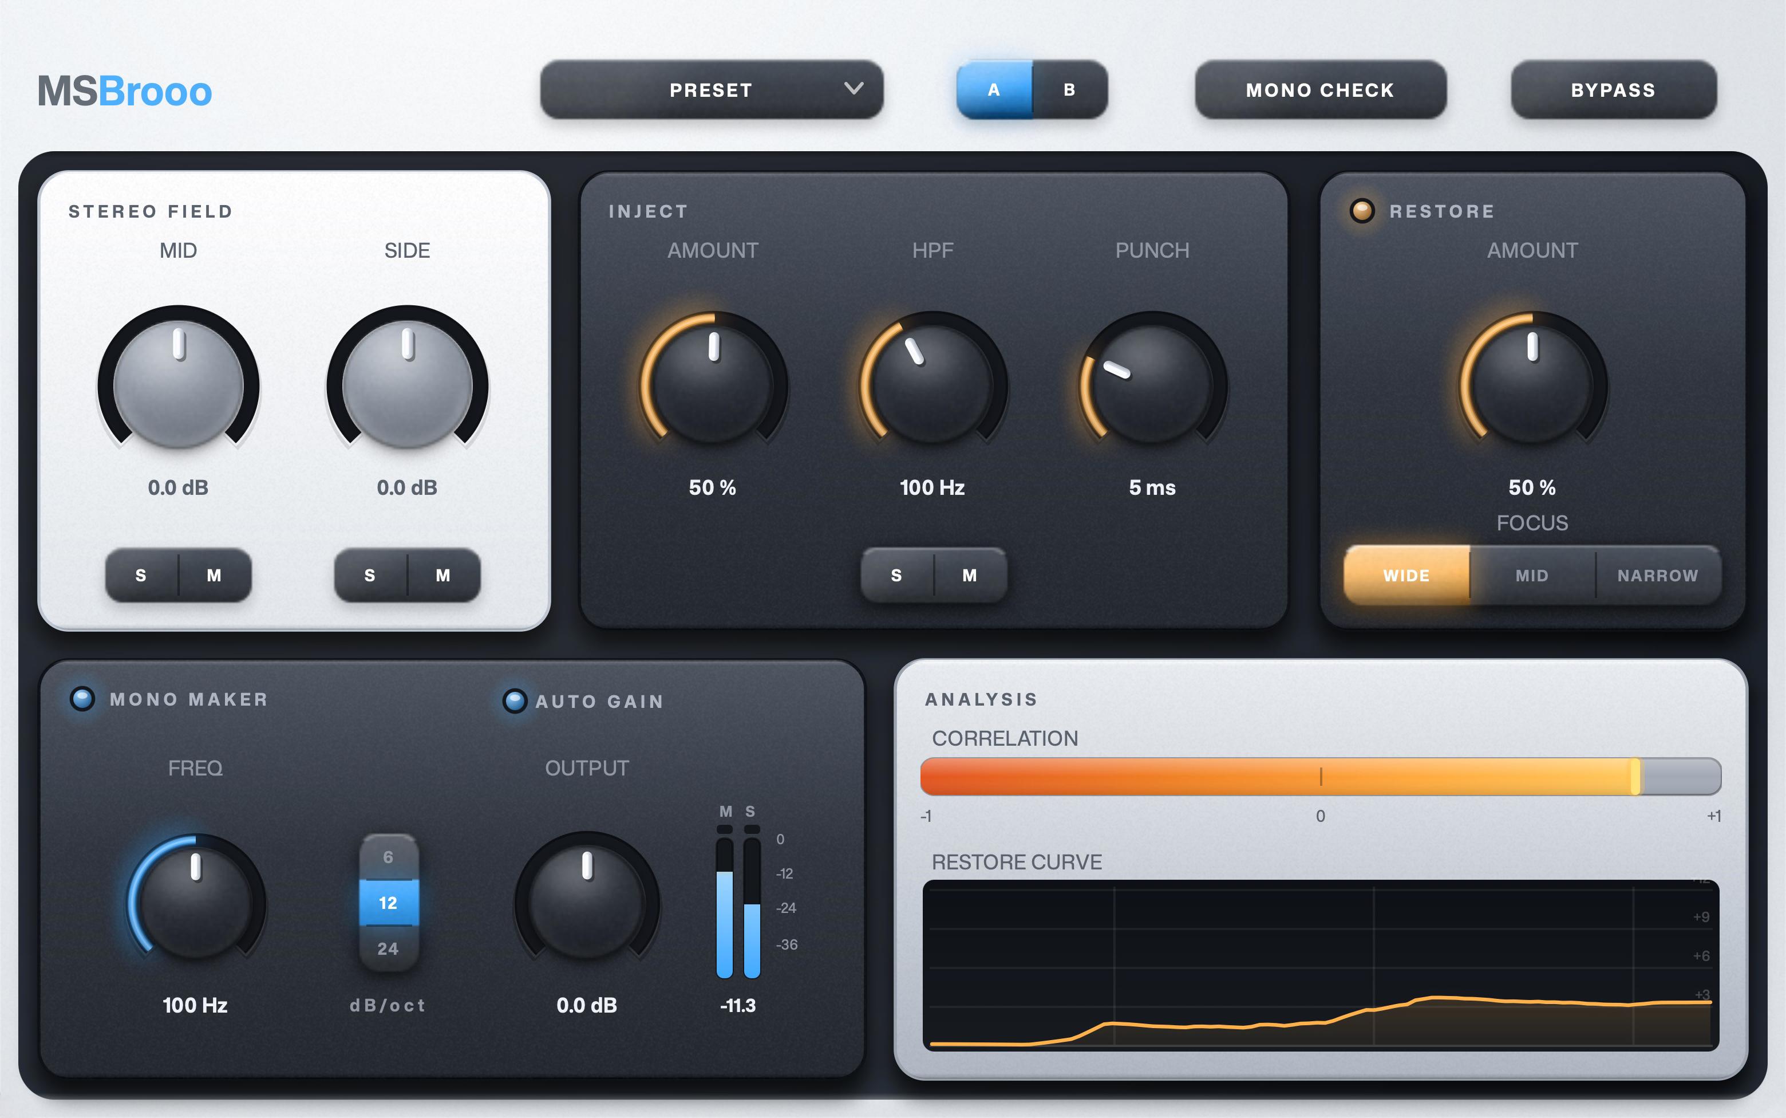Click the RESTORE section title
The width and height of the screenshot is (1786, 1118).
(x=1443, y=211)
